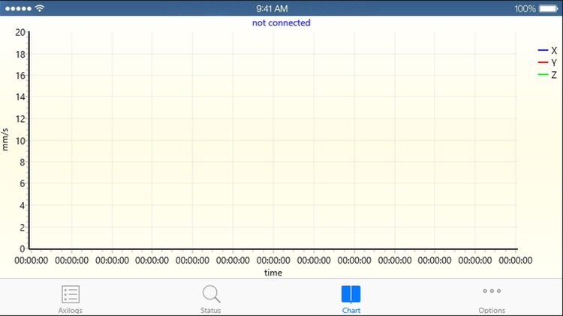Click the 14 value on the y-axis
Screen dimensions: 563x316
20,97
